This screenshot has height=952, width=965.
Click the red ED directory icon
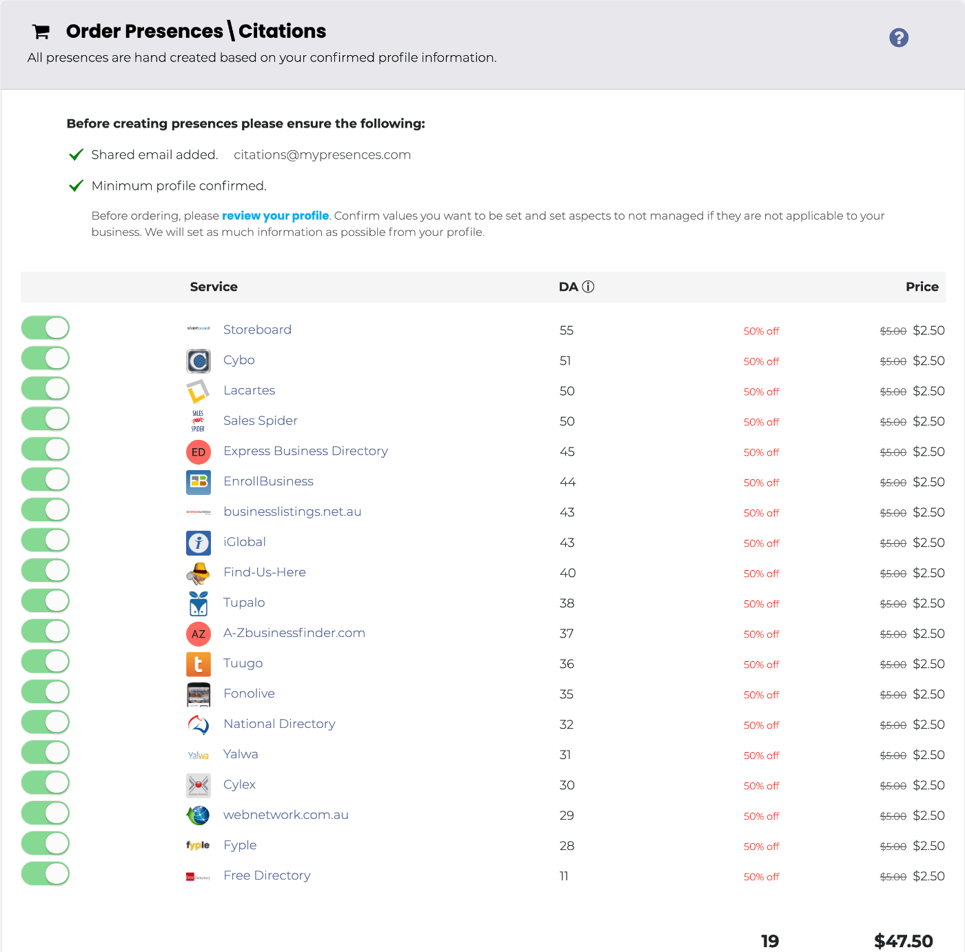coord(199,452)
